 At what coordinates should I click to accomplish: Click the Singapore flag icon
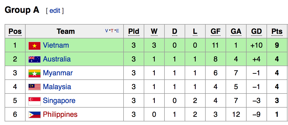coord(35,101)
